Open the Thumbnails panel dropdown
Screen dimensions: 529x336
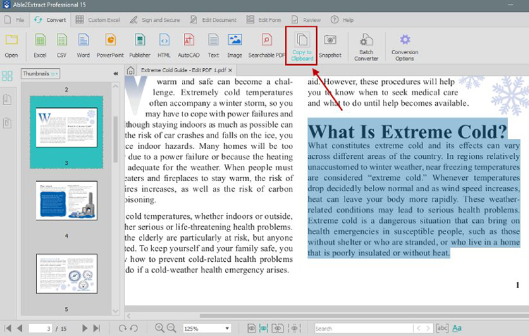click(x=40, y=73)
